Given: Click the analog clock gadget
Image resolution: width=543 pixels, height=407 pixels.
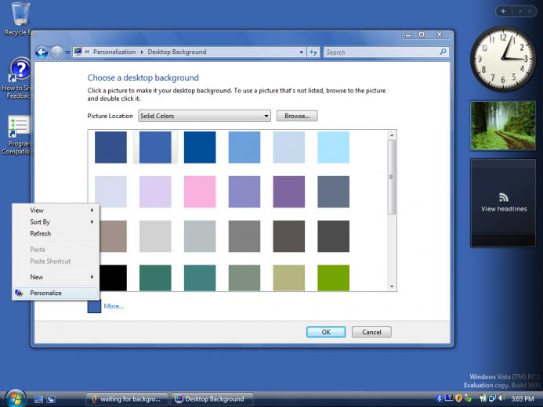Looking at the screenshot, I should coord(503,59).
